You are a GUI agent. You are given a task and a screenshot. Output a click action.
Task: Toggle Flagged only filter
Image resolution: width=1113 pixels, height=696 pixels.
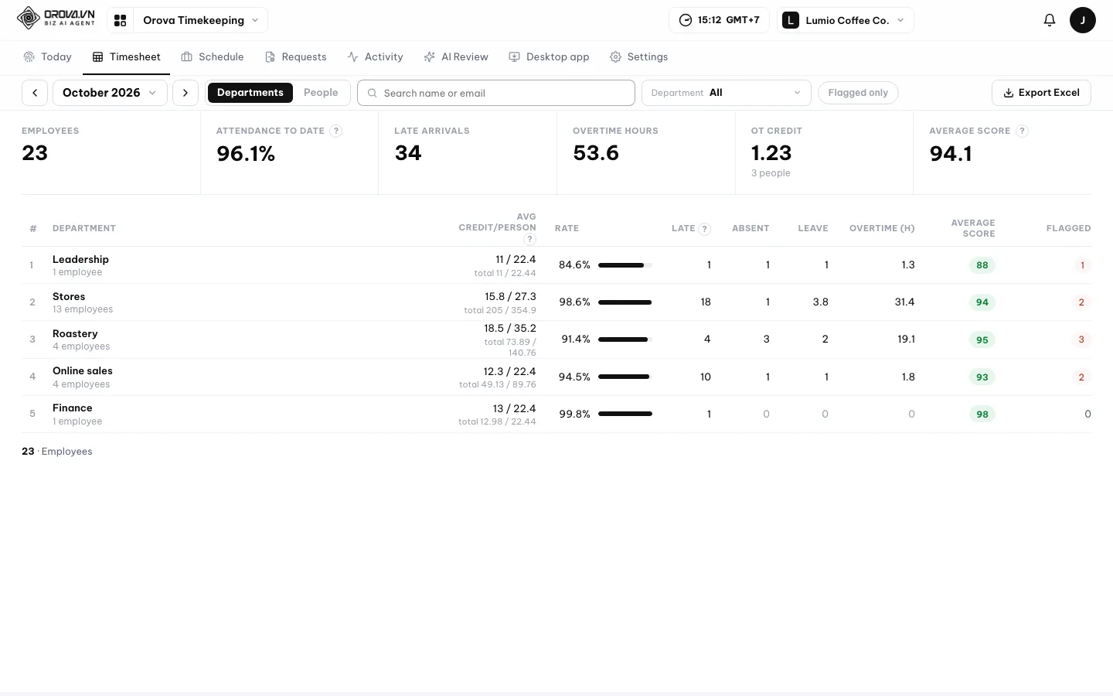(858, 93)
